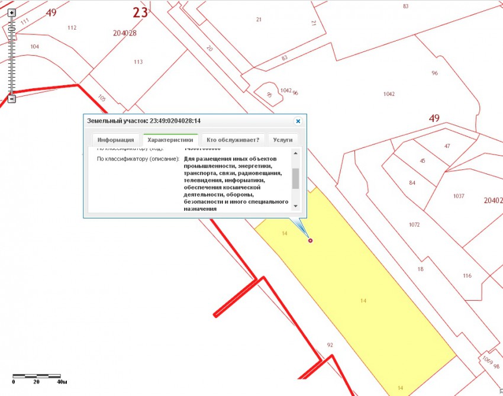Click parcel 112 on the map

[72, 28]
